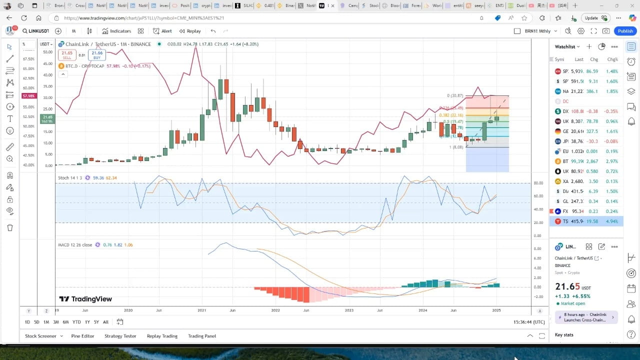Viewport: 640px width, 360px height.
Task: Collapse the legend under BTC.D indicator
Action: pyautogui.click(x=63, y=74)
